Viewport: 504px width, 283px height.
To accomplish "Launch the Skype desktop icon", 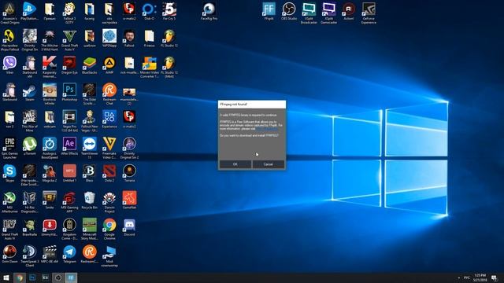I will click(x=9, y=173).
